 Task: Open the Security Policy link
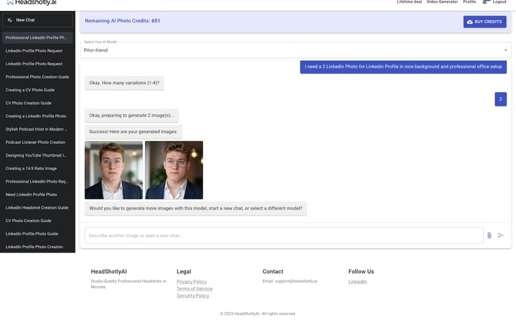pos(193,296)
